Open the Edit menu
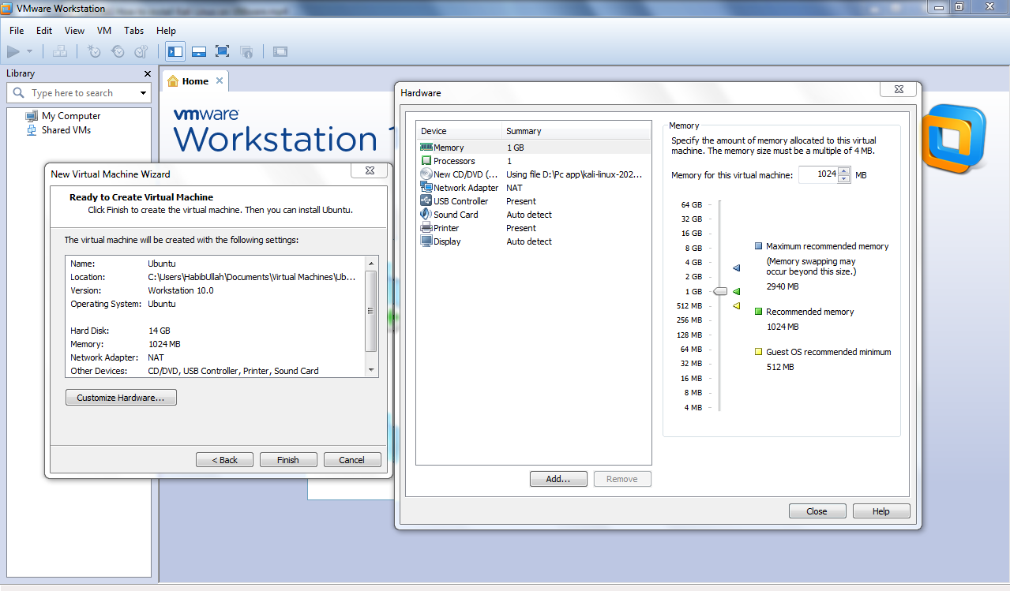The width and height of the screenshot is (1010, 591). [44, 31]
